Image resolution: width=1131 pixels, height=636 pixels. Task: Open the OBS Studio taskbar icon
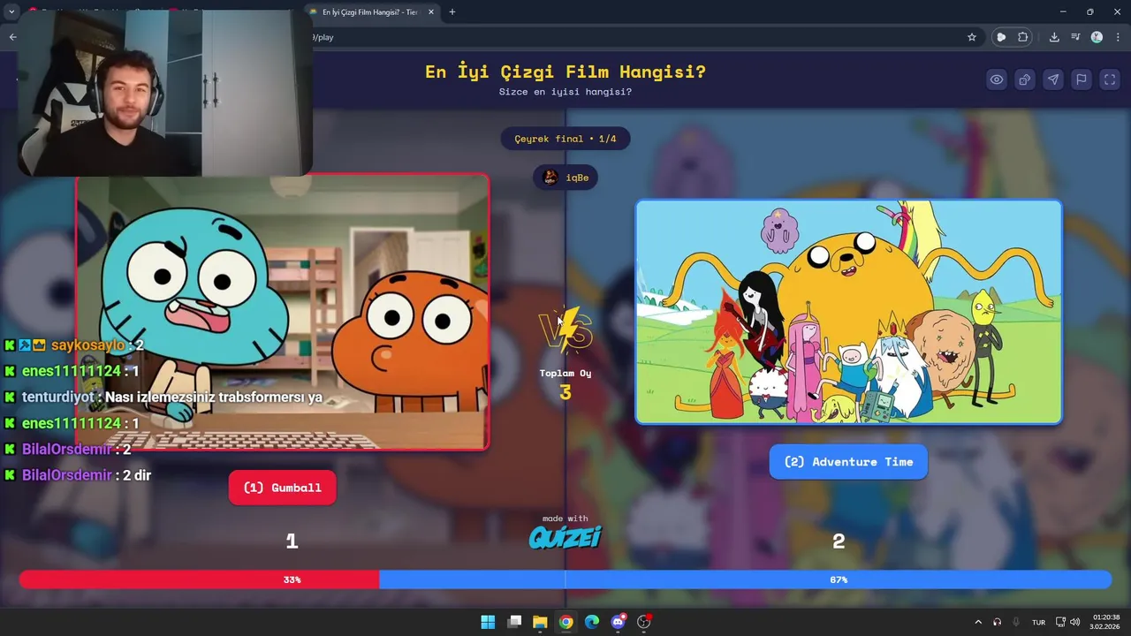pyautogui.click(x=644, y=622)
